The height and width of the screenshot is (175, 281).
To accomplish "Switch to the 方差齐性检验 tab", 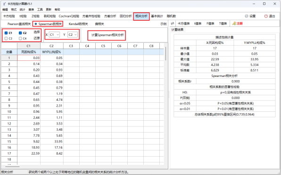I will point(91,16).
